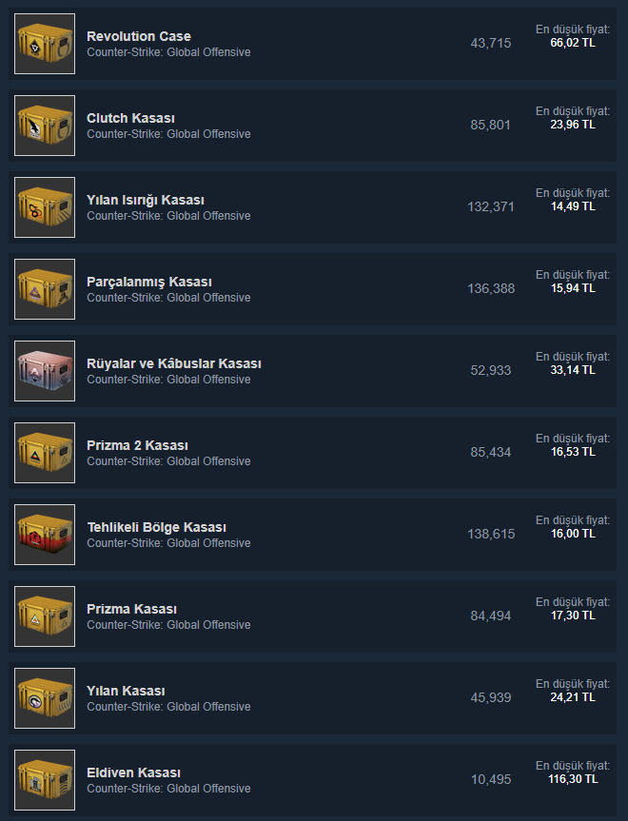Viewport: 628px width, 821px height.
Task: Open the pink Rüyalar ve Kâbuslar case icon
Action: tap(45, 371)
